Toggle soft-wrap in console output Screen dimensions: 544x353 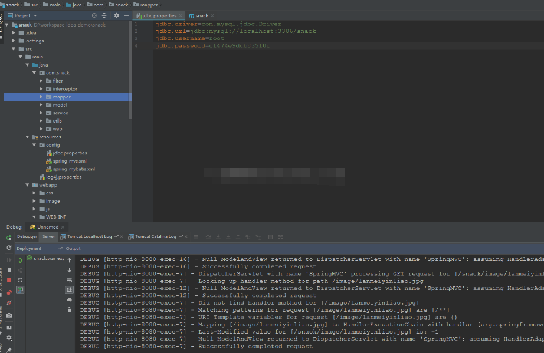pyautogui.click(x=70, y=280)
